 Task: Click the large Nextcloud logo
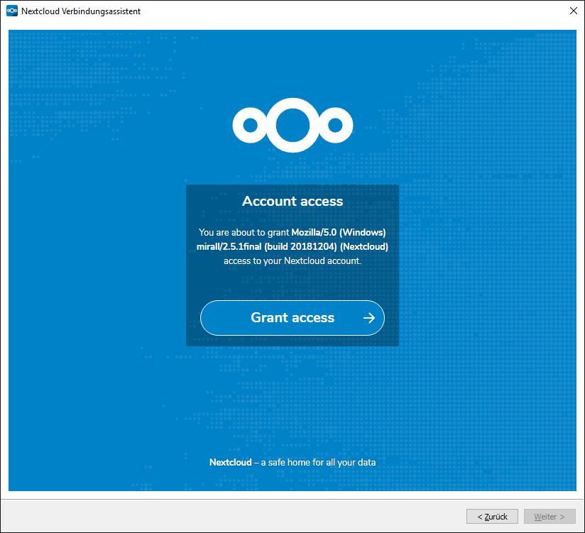point(293,126)
